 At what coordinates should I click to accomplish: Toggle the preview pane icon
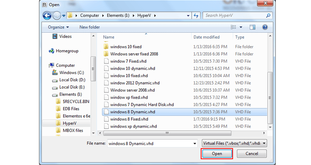[252, 27]
